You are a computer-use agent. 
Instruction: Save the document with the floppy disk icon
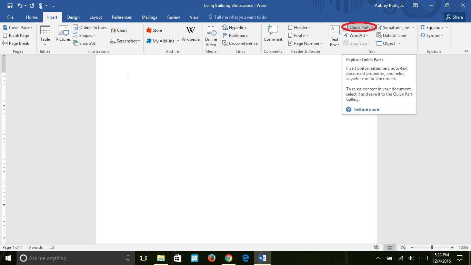pyautogui.click(x=10, y=6)
